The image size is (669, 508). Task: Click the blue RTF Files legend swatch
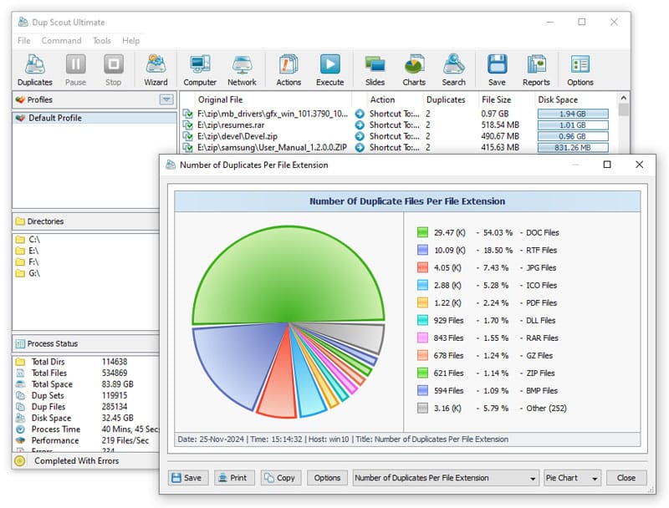(x=422, y=250)
